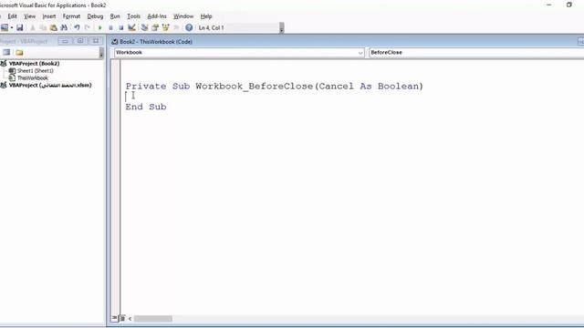584x328 pixels.
Task: Open the Window menu
Action: pyautogui.click(x=183, y=16)
